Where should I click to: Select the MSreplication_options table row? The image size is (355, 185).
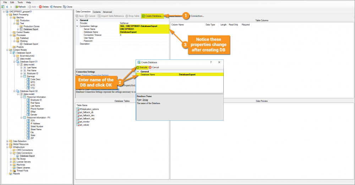[x=88, y=109]
